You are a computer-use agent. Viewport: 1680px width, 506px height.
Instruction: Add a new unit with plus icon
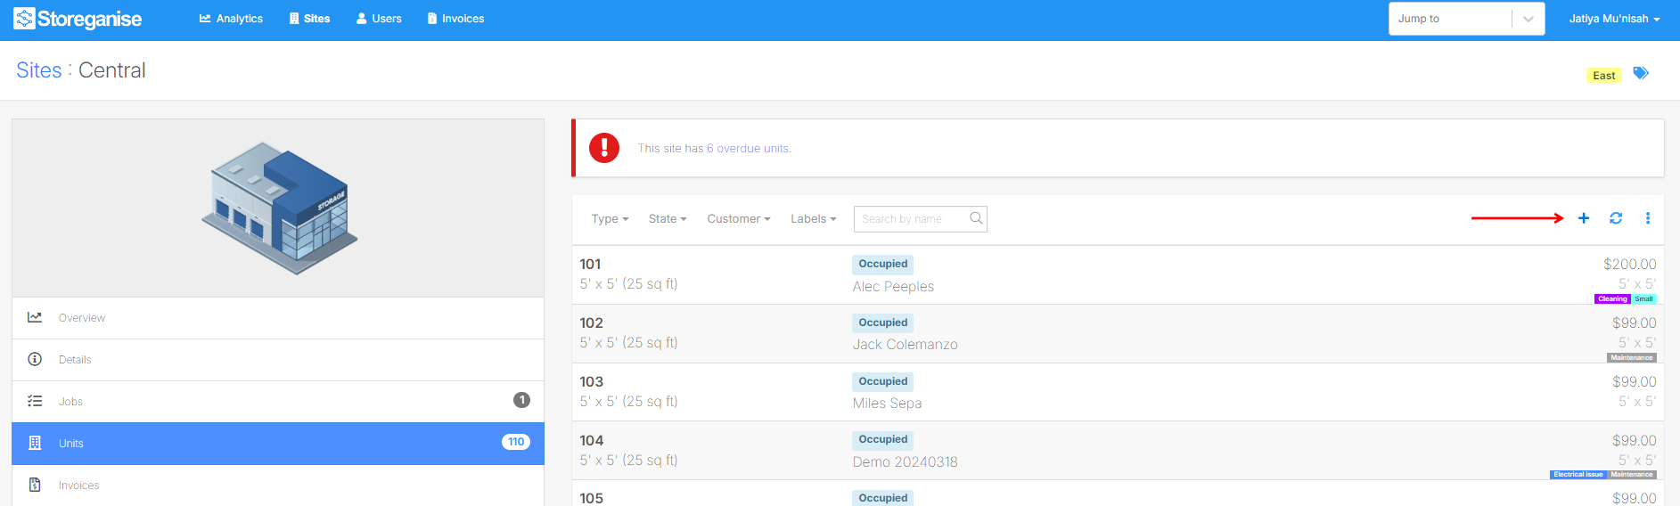1584,218
